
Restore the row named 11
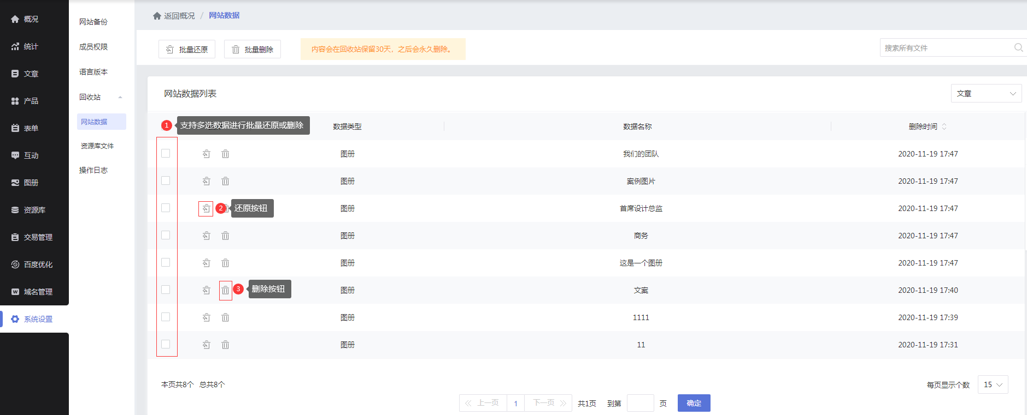[x=206, y=345]
